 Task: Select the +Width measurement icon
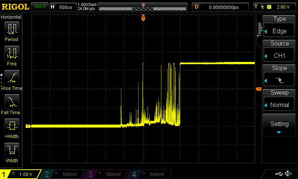[x=12, y=126]
